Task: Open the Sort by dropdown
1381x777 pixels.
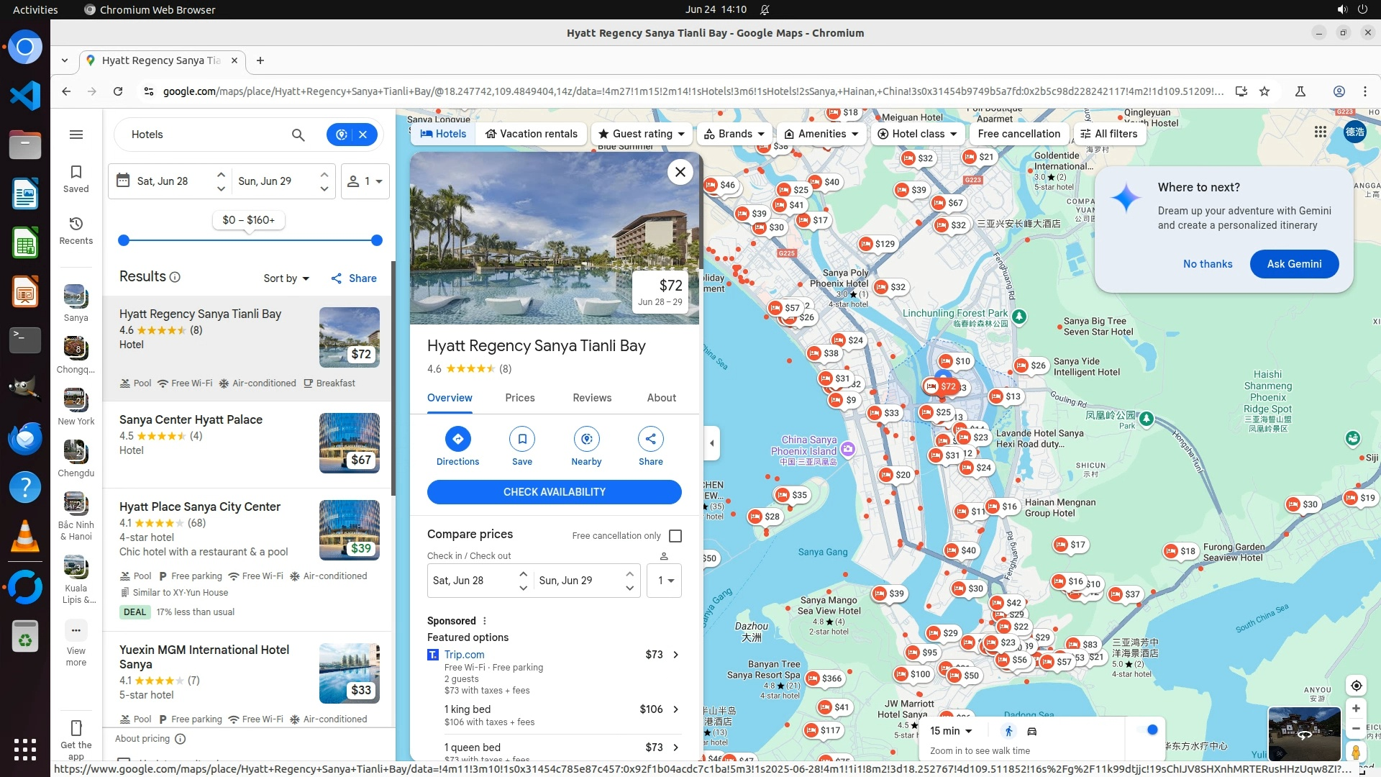Action: (286, 278)
